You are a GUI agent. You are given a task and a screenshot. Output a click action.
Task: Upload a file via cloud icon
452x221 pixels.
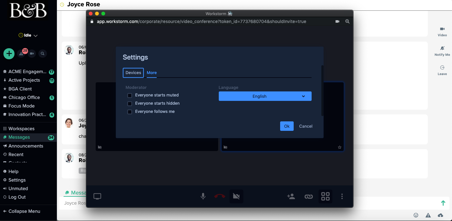pyautogui.click(x=441, y=215)
